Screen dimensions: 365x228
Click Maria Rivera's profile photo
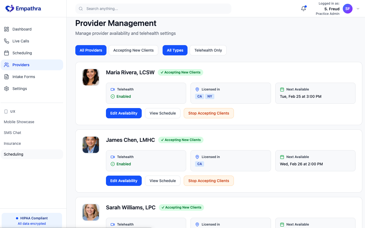(x=91, y=77)
